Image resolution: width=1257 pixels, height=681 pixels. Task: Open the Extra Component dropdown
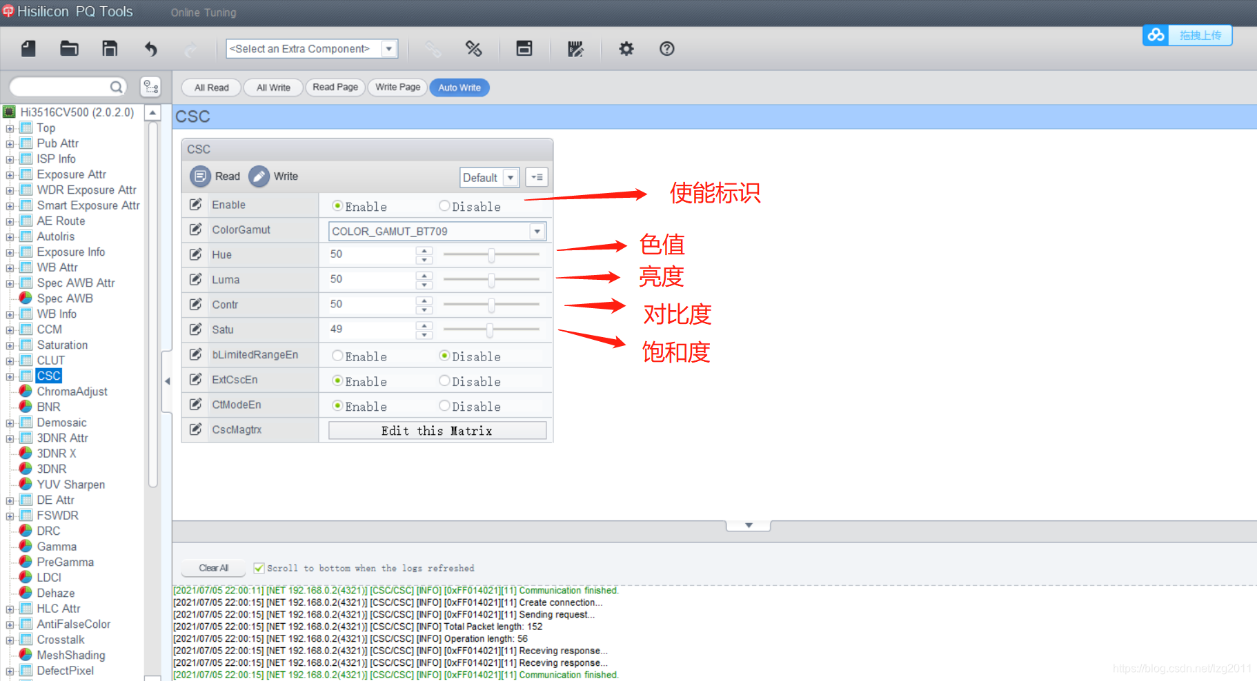[x=389, y=49]
